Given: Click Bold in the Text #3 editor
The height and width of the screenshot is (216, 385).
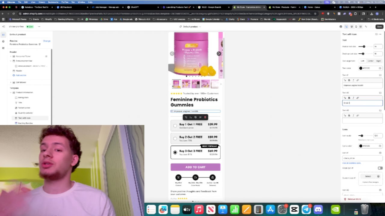Looking at the screenshot, I should pyautogui.click(x=349, y=115).
